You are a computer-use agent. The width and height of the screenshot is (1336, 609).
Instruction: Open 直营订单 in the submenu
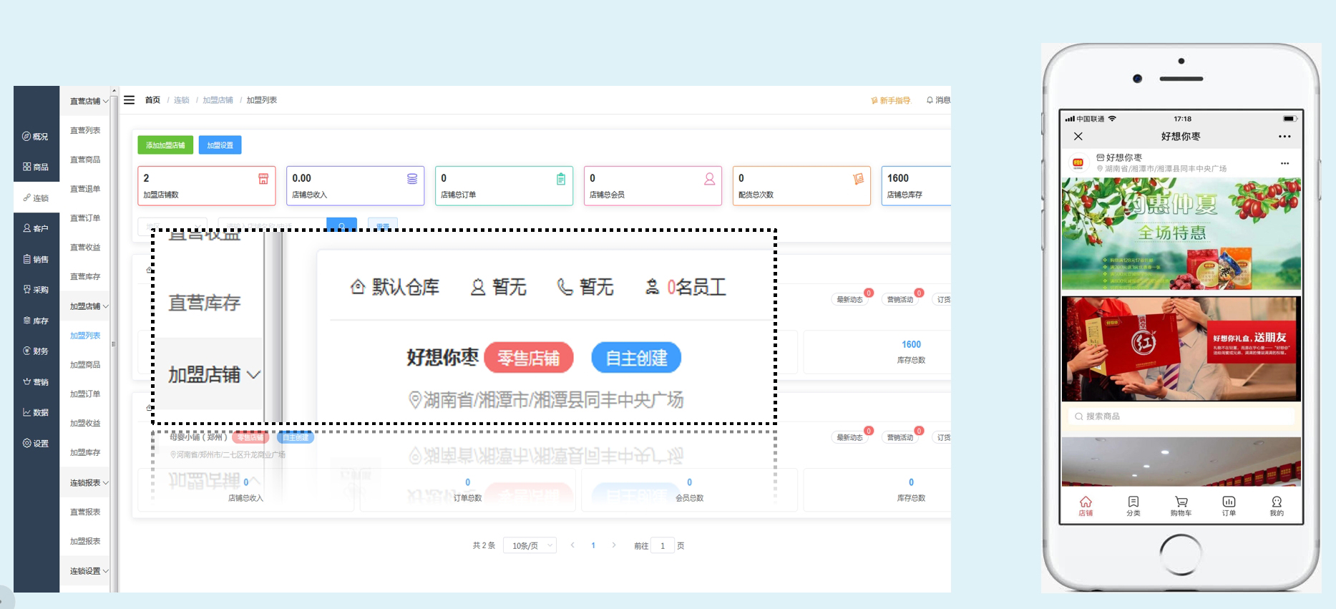[85, 218]
